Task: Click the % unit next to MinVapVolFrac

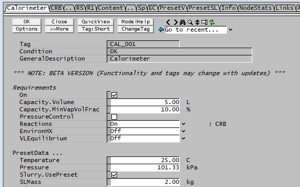Action: (188, 109)
